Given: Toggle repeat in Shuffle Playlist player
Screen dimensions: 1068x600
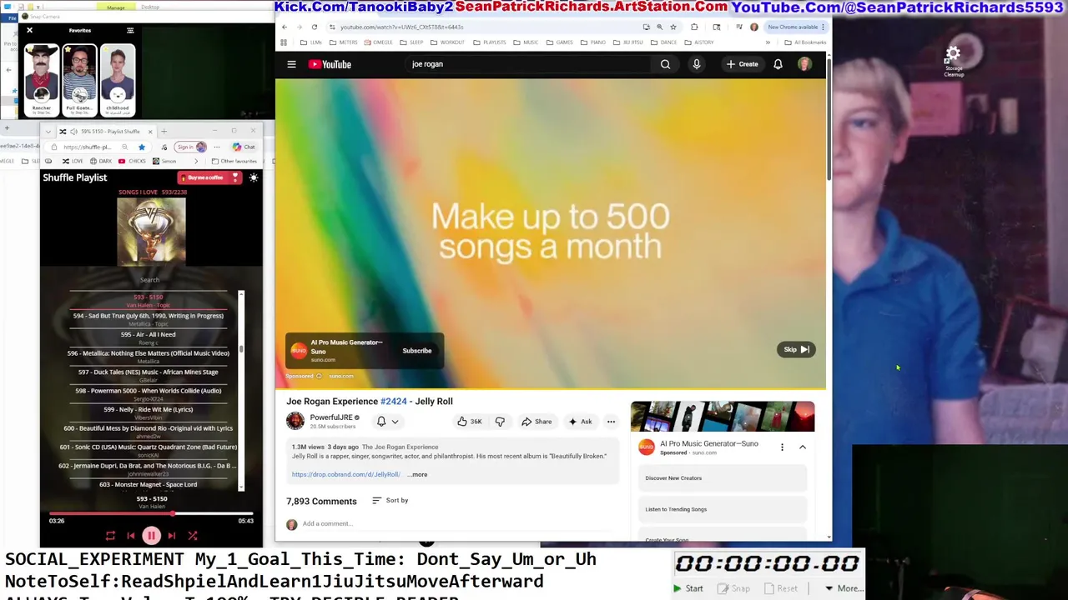Looking at the screenshot, I should tap(110, 536).
